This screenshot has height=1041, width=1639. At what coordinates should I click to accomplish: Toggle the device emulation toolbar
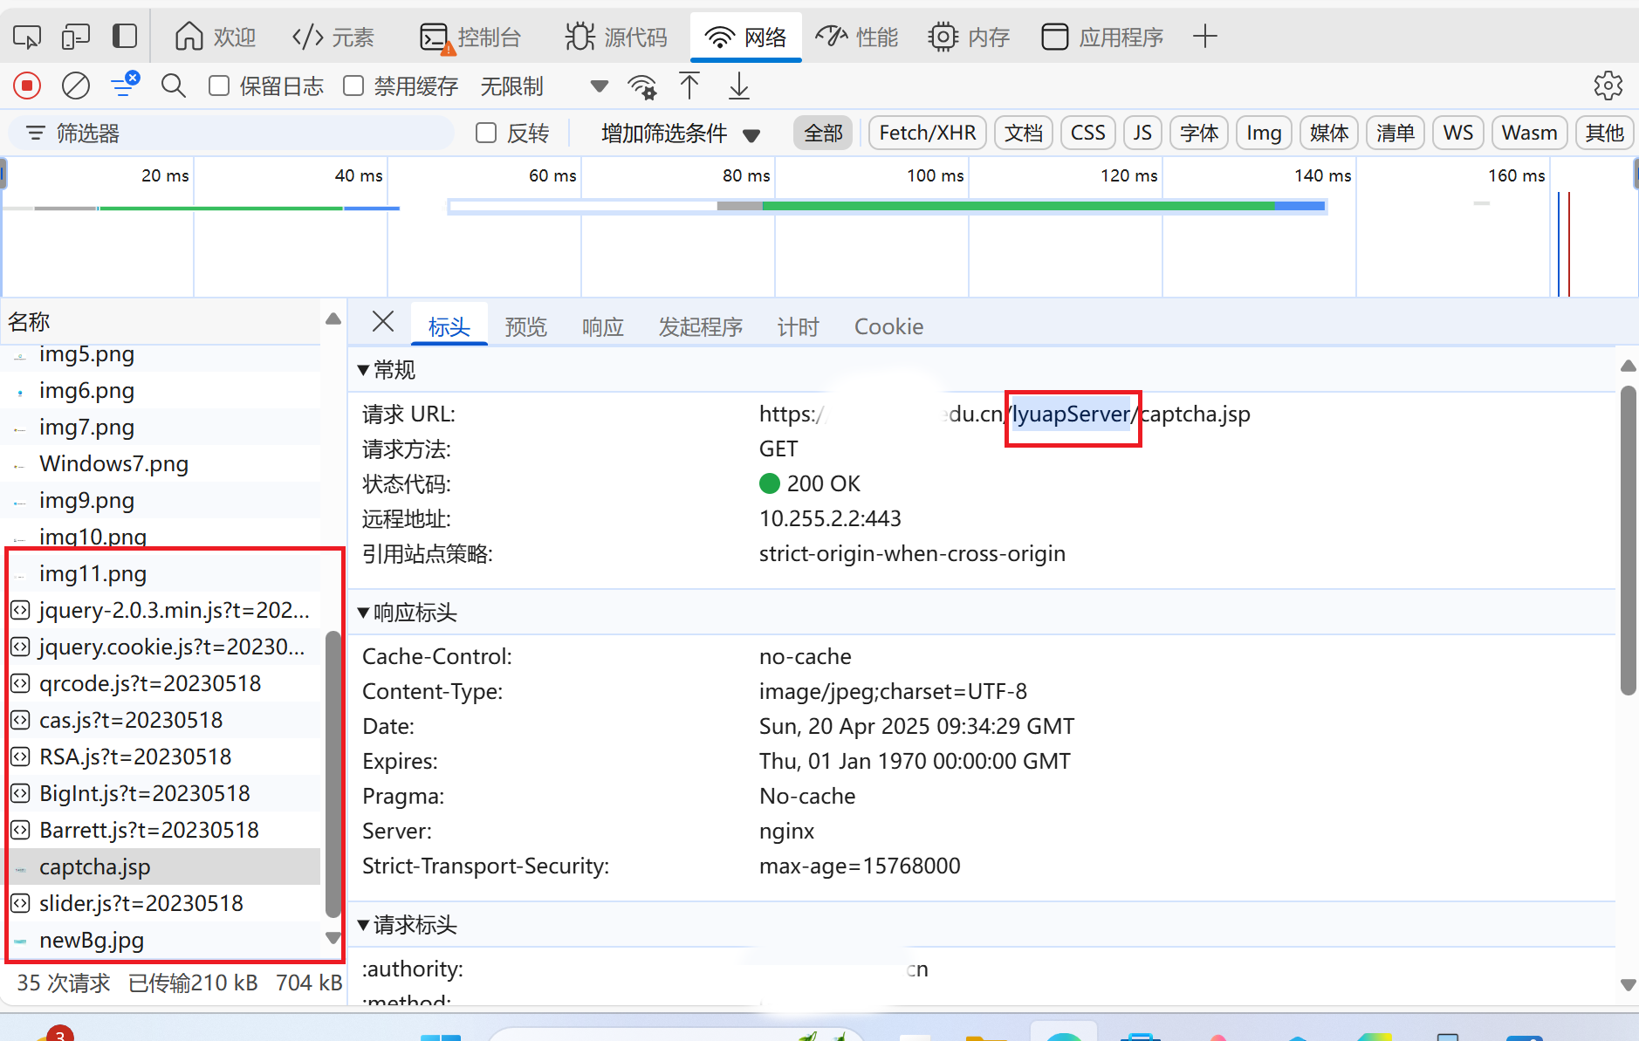coord(76,36)
